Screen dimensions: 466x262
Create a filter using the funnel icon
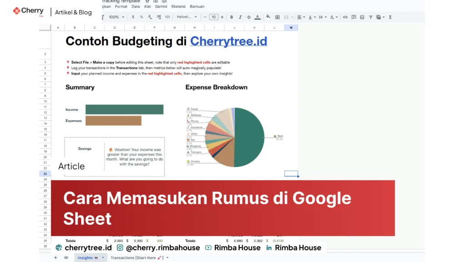click(370, 17)
